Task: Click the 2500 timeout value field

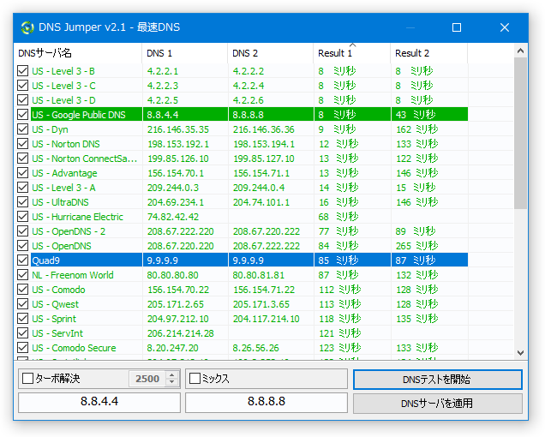Action: click(147, 379)
